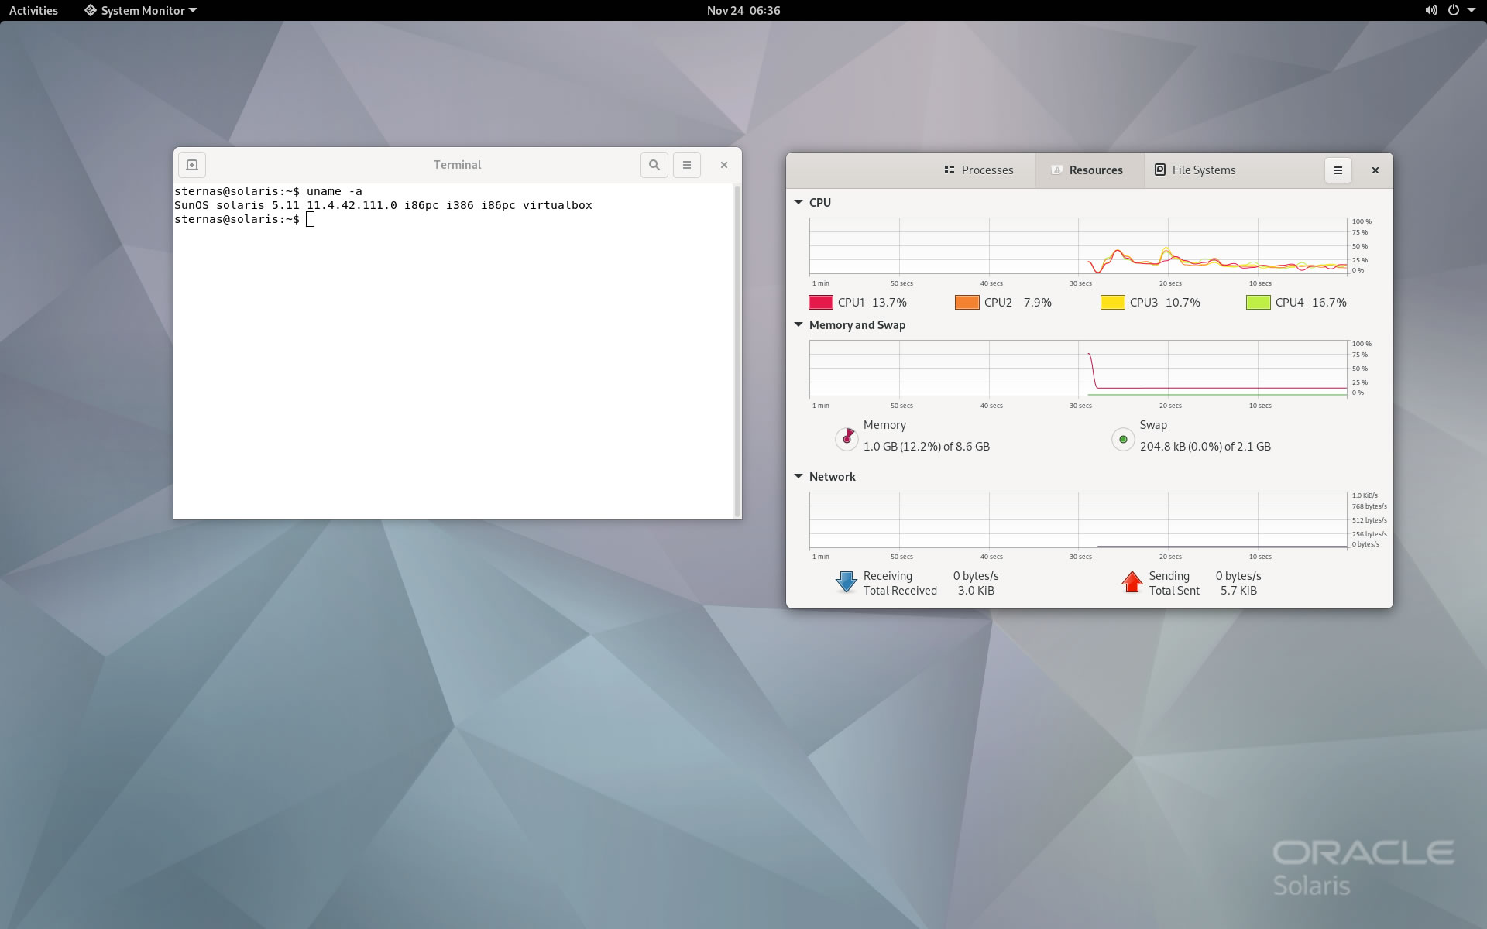Switch to the Processes tab
Screen dimensions: 1487x929
[x=978, y=170]
